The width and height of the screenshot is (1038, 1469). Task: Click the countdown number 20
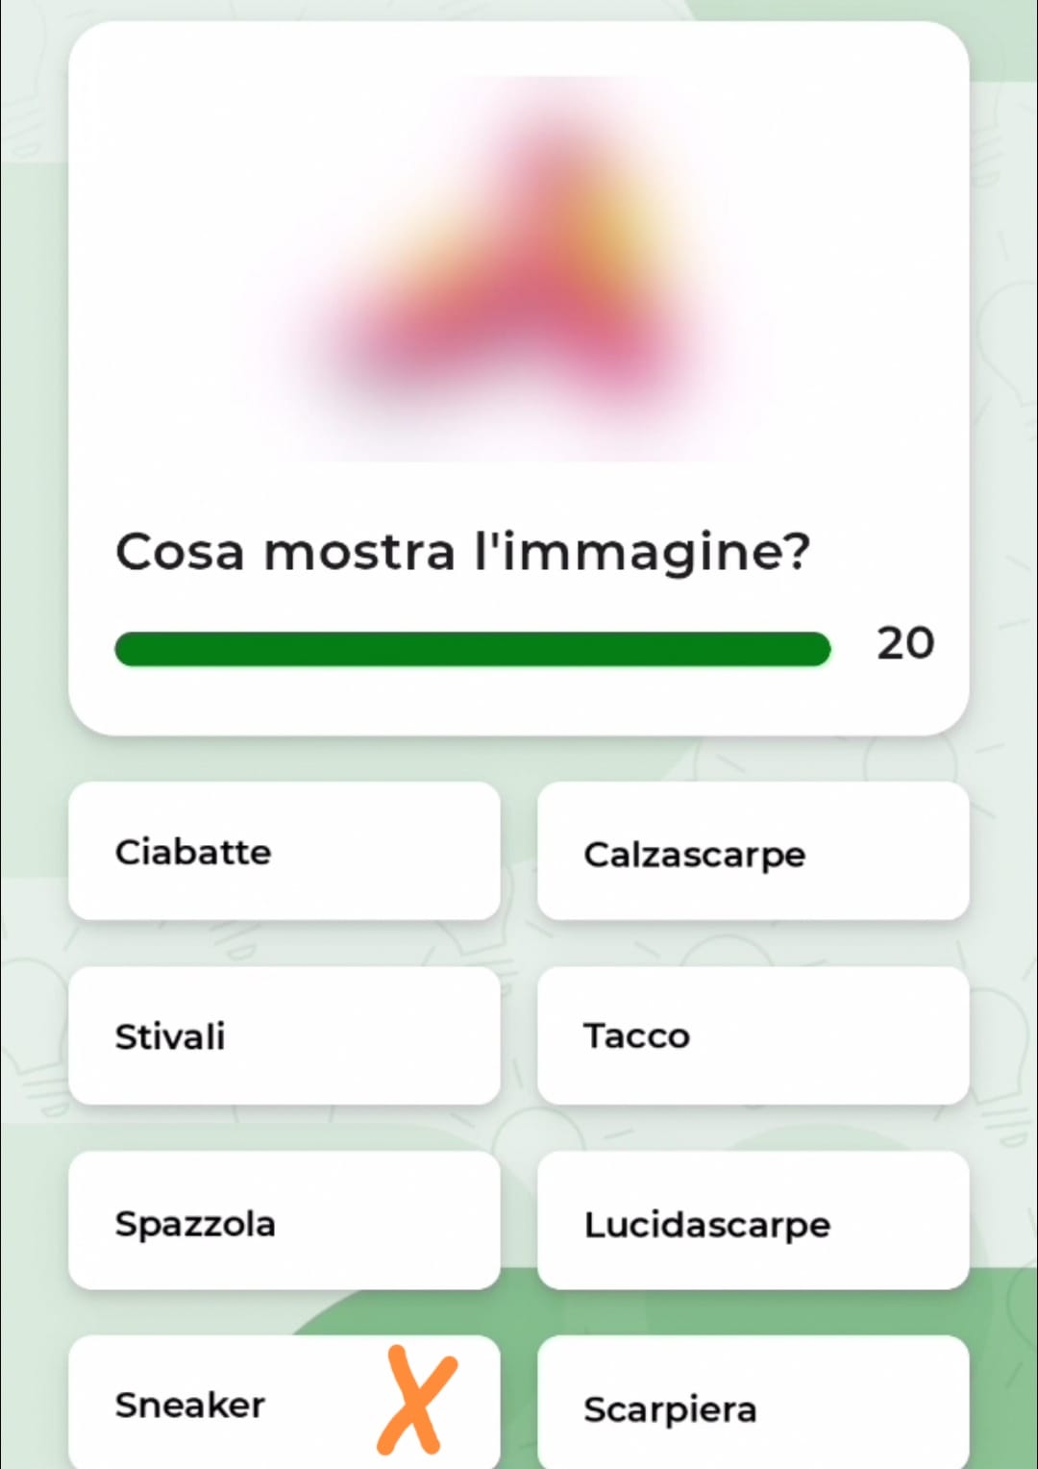pyautogui.click(x=904, y=643)
